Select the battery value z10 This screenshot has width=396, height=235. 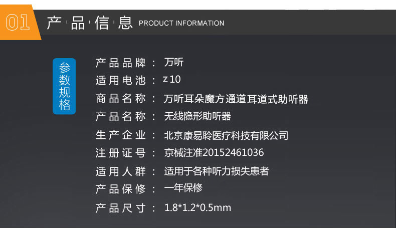click(172, 80)
